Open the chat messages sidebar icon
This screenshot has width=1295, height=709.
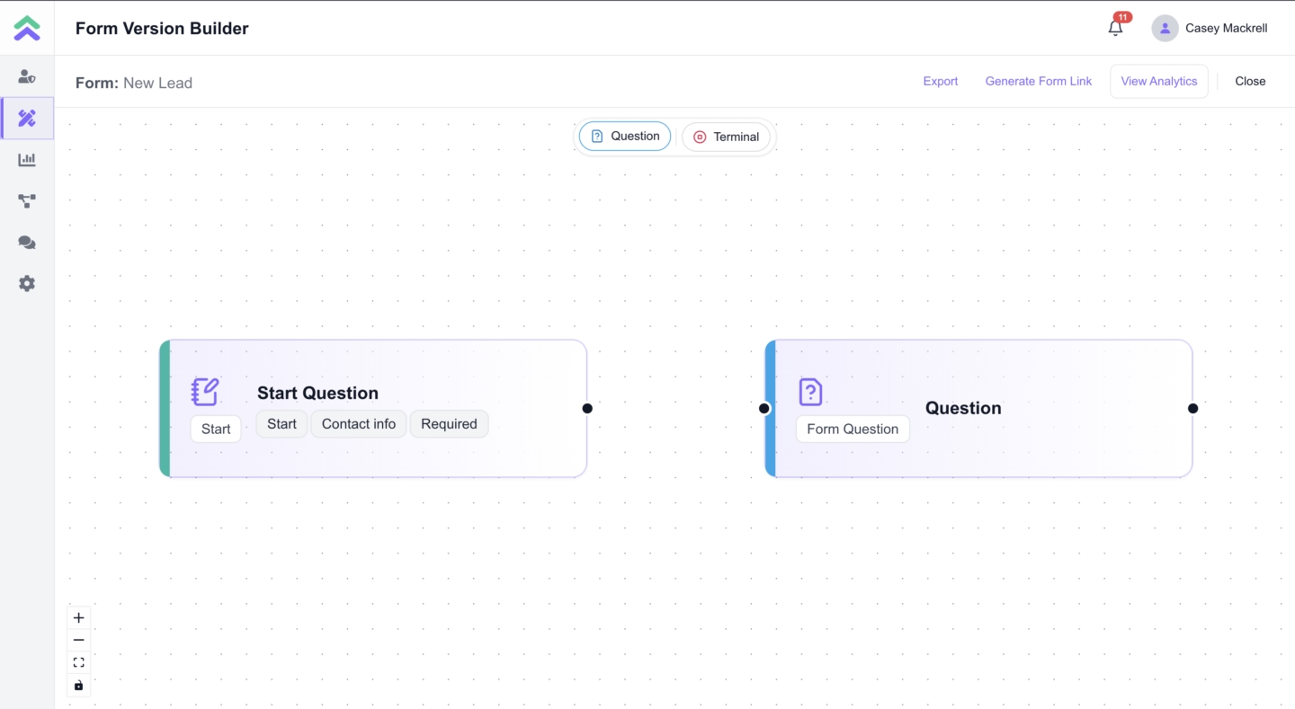(27, 243)
